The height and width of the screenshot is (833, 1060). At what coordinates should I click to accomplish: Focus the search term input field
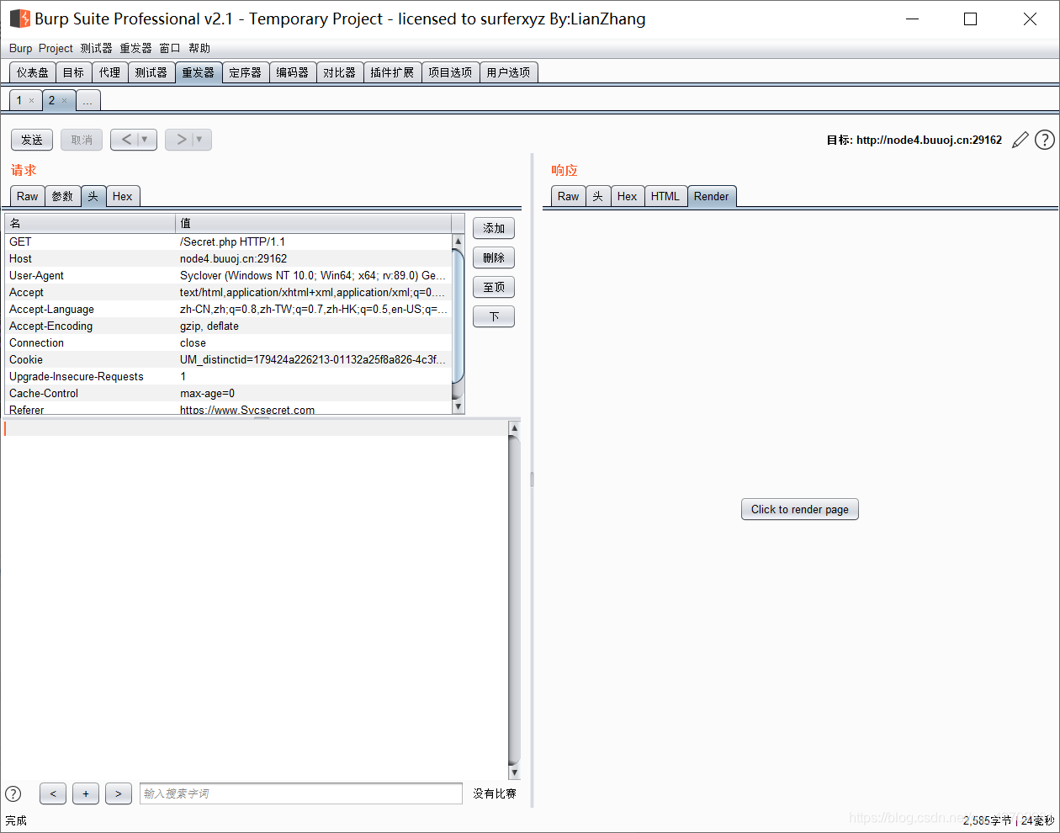300,793
